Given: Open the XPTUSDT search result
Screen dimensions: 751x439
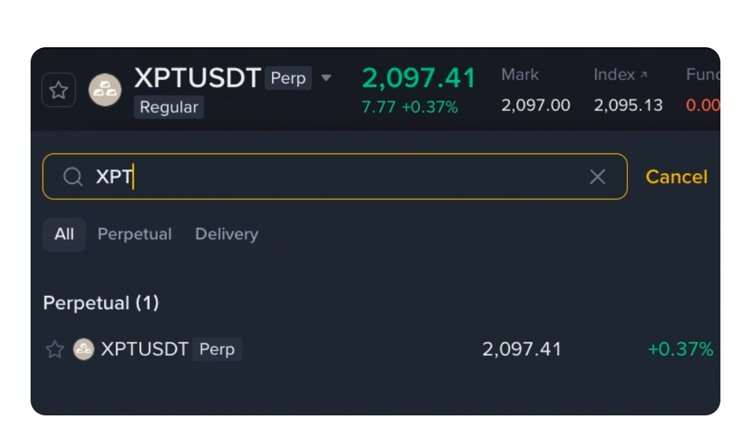Looking at the screenshot, I should [x=145, y=349].
